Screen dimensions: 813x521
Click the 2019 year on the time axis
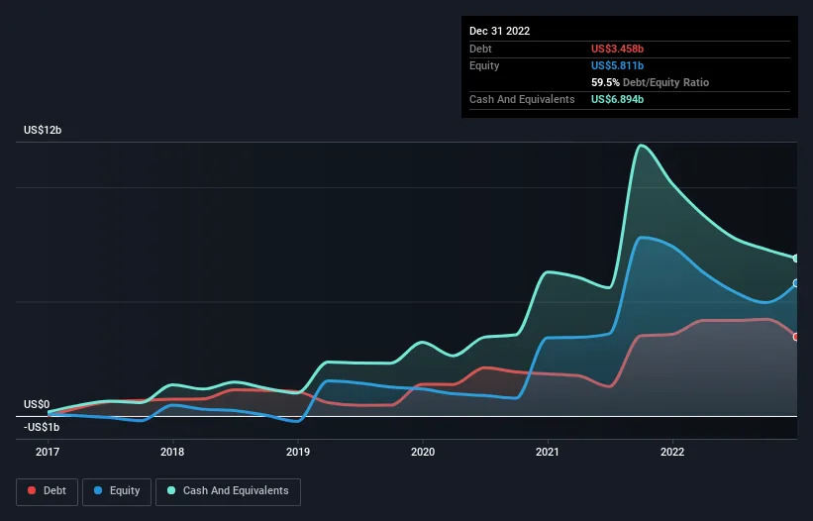pyautogui.click(x=298, y=452)
